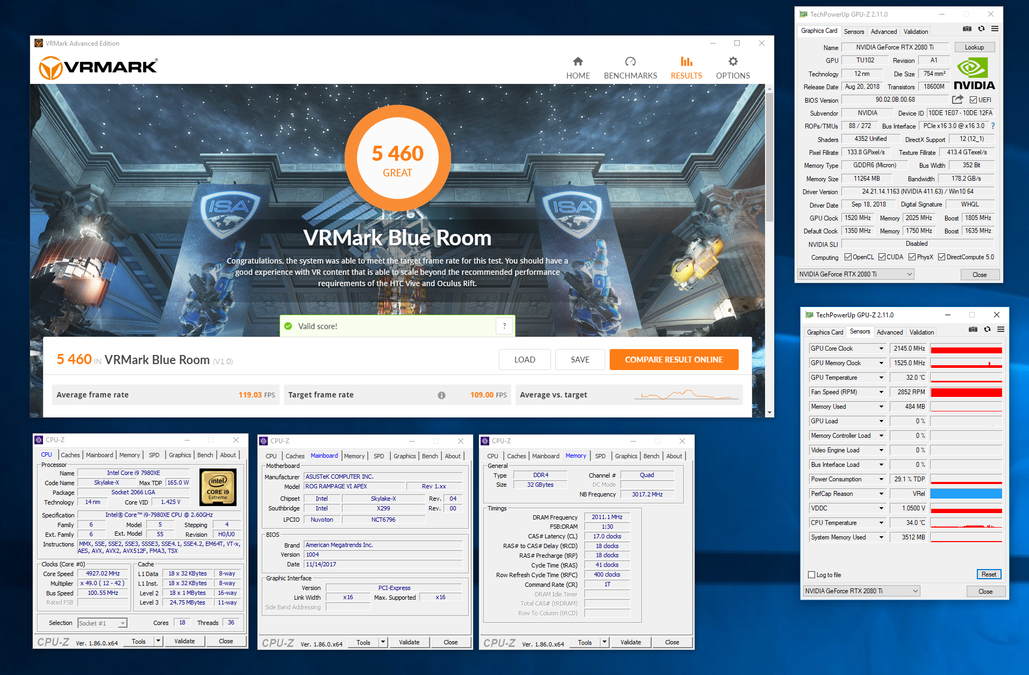Screen dimensions: 1029x675
Task: Open SPD tab in CPU-Z Mainboard window
Action: coord(379,456)
